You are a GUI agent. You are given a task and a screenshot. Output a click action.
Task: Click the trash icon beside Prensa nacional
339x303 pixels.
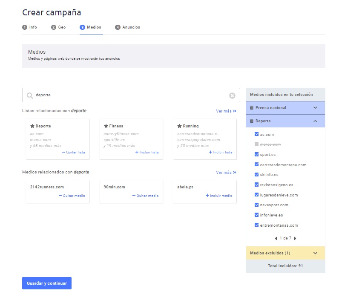252,108
